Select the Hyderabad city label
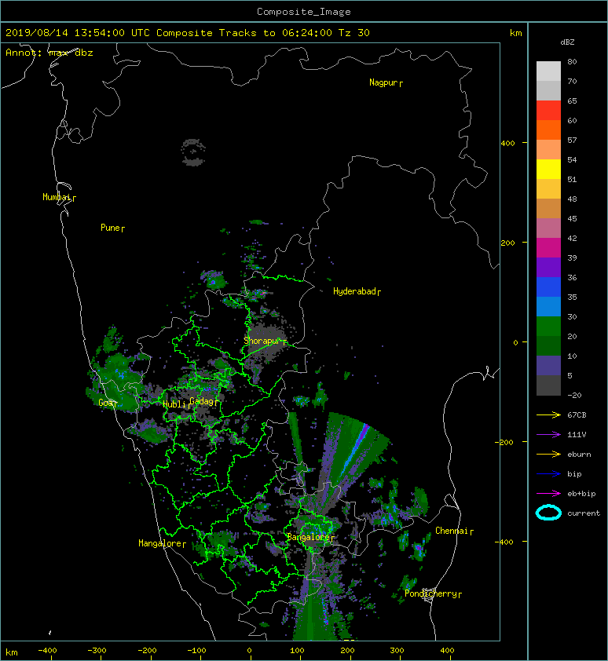The height and width of the screenshot is (661, 608). pyautogui.click(x=354, y=291)
